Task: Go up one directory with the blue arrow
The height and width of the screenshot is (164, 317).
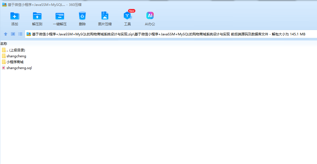Action: coord(6,34)
